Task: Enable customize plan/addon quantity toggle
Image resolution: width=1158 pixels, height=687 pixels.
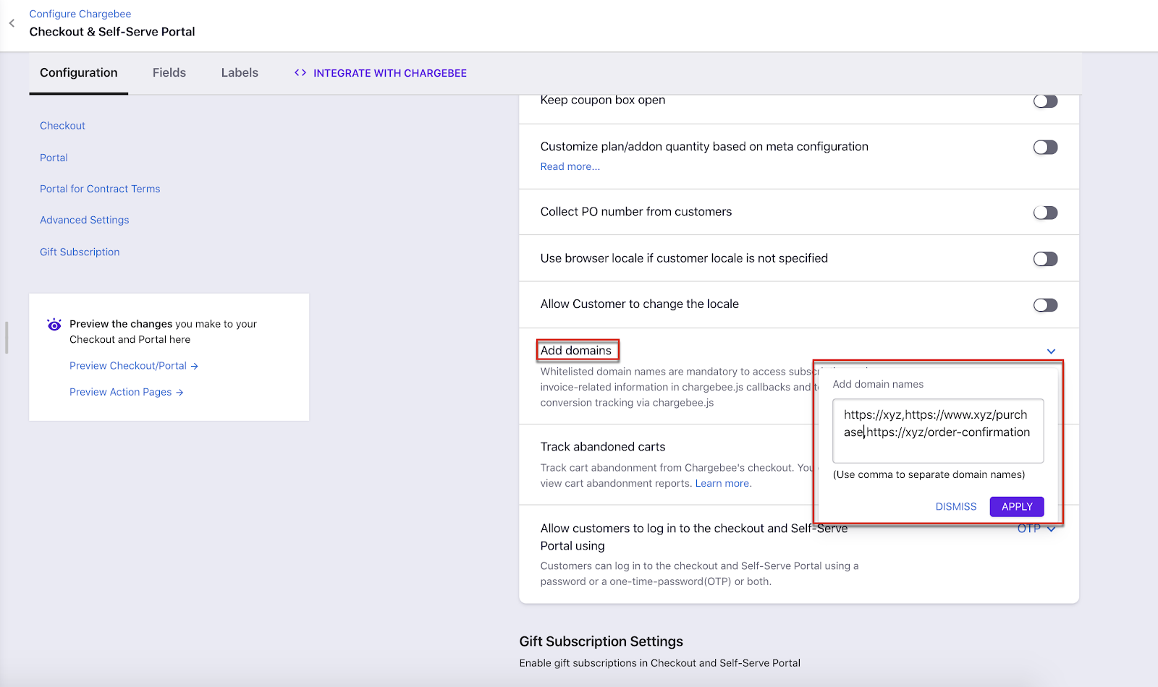Action: [1045, 148]
